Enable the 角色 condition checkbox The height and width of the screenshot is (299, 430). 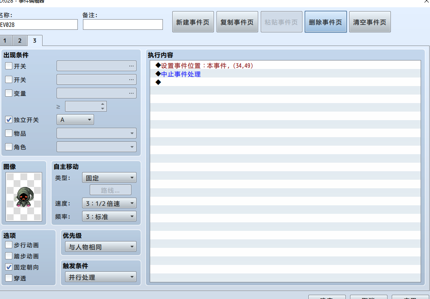(x=9, y=147)
